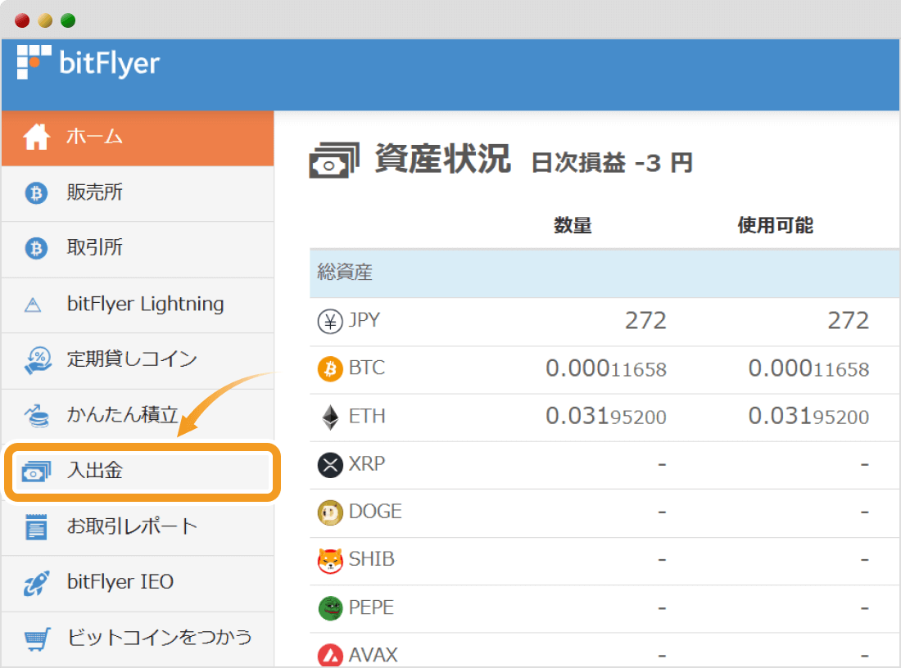This screenshot has width=901, height=668.
Task: Click the 使用可能 column header
Action: click(775, 225)
